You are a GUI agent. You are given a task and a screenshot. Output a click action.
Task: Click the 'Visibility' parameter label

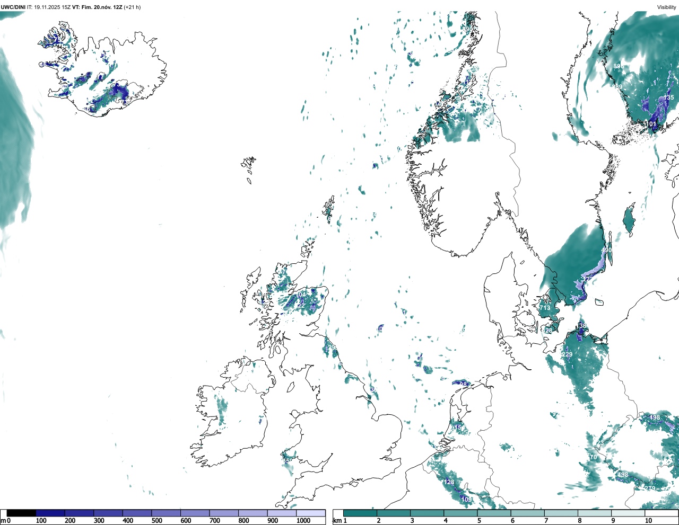click(667, 7)
